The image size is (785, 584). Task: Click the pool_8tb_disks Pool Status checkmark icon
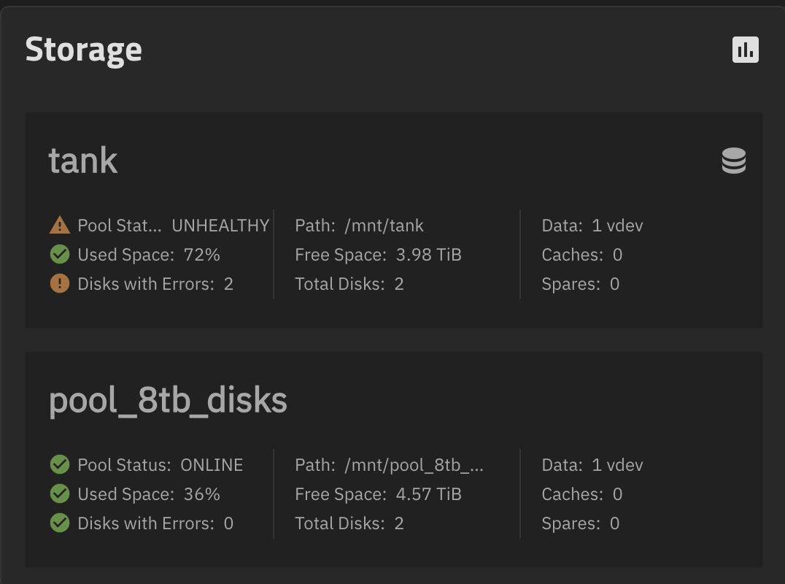tap(60, 464)
